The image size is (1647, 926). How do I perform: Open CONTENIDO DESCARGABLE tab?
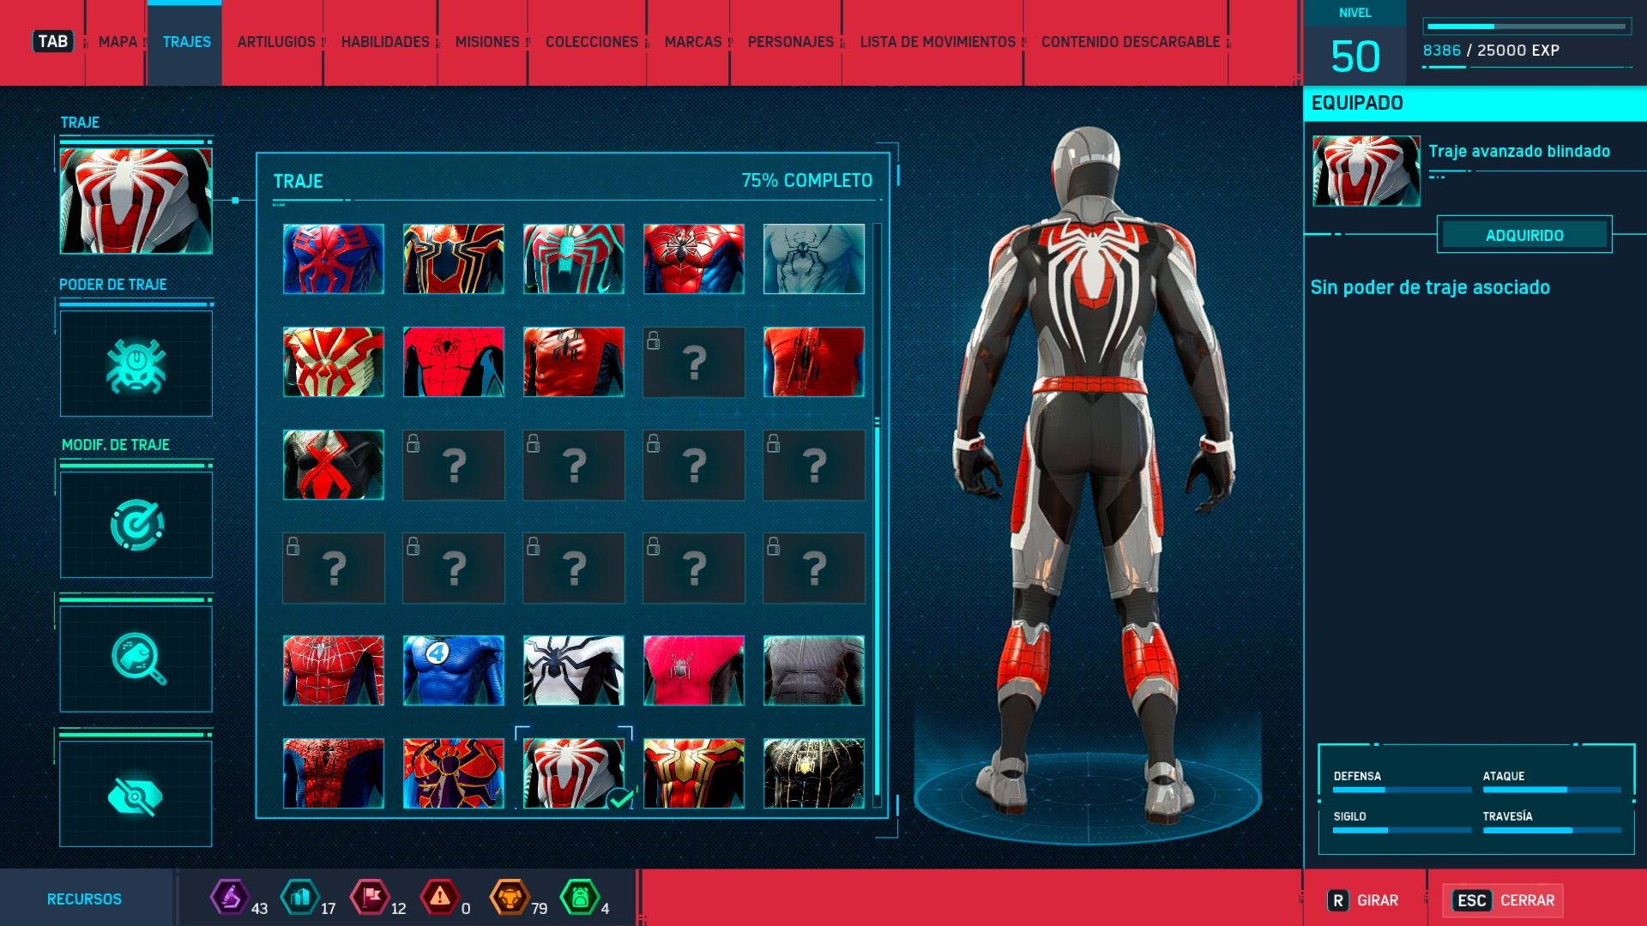(x=1130, y=42)
